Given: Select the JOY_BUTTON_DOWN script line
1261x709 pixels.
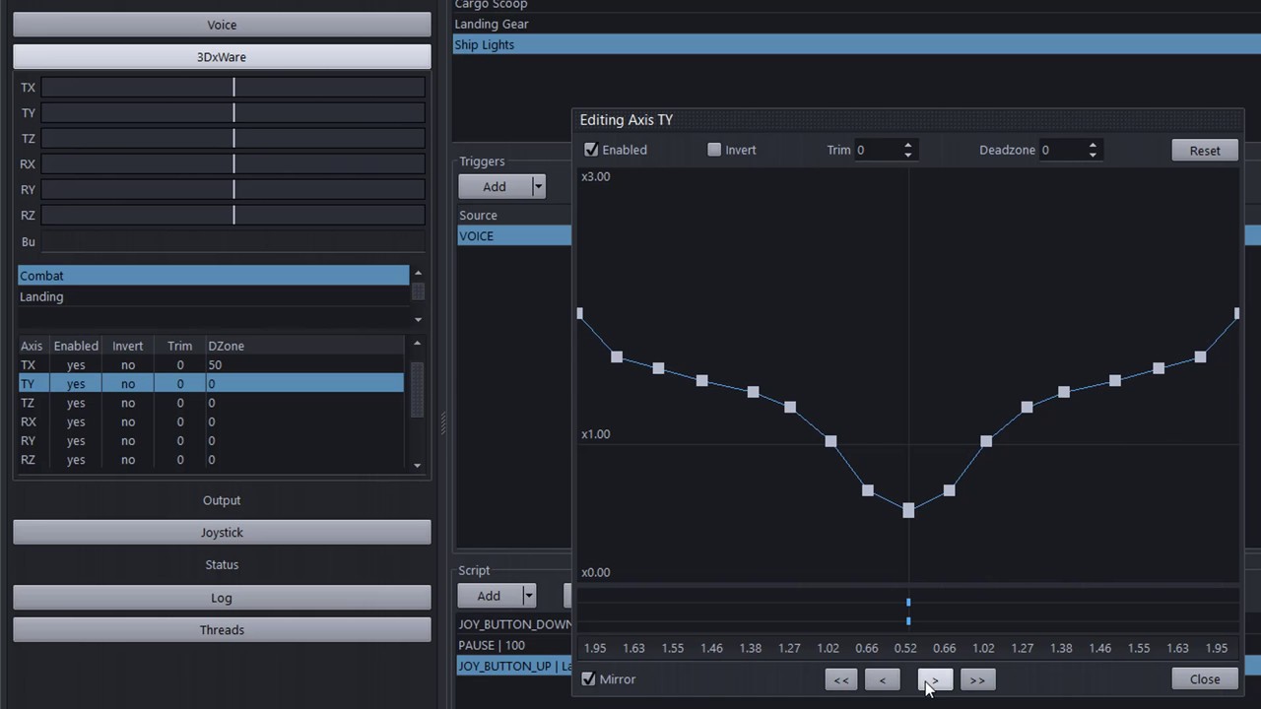Looking at the screenshot, I should (x=514, y=624).
